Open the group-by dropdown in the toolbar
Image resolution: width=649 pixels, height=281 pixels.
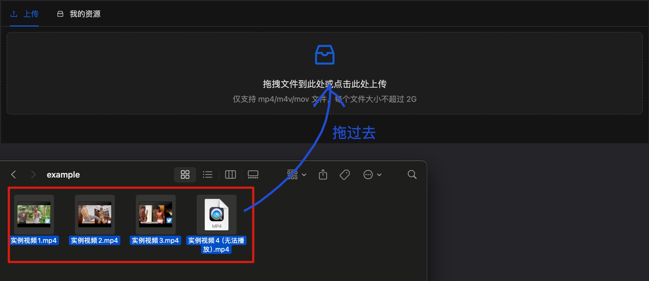292,175
